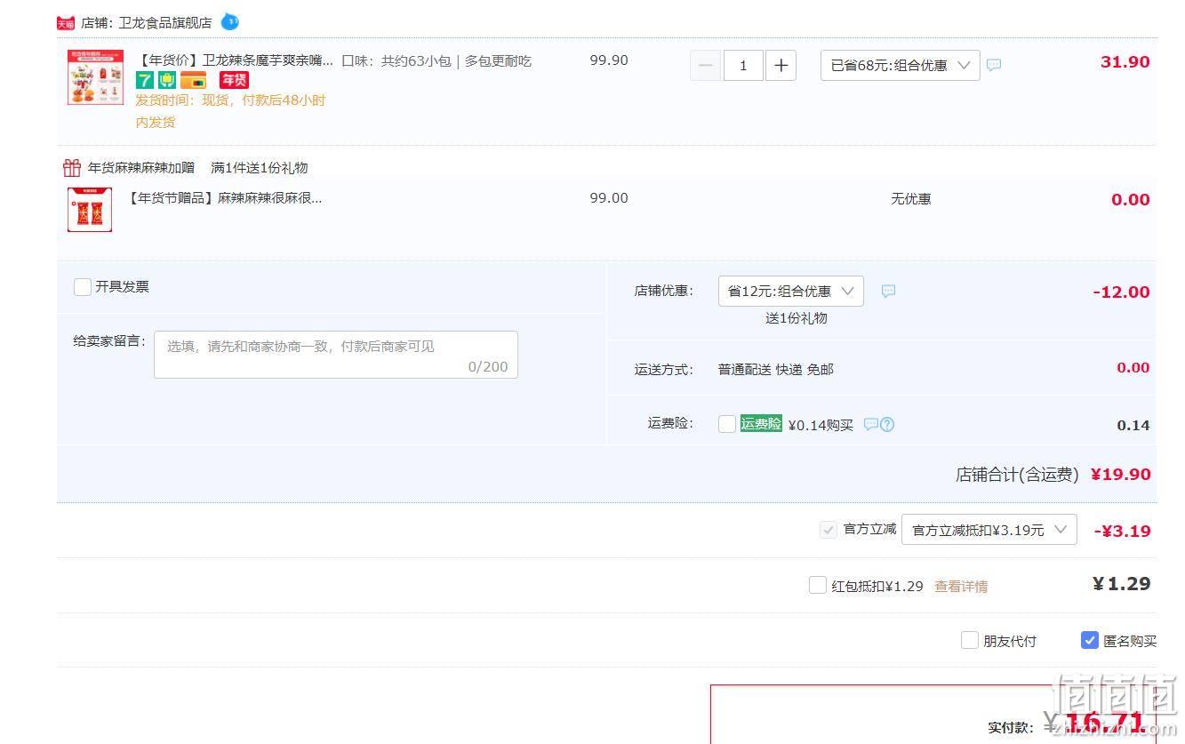Click the 年货麻辣麻辣加赠 promotion text

(x=141, y=167)
